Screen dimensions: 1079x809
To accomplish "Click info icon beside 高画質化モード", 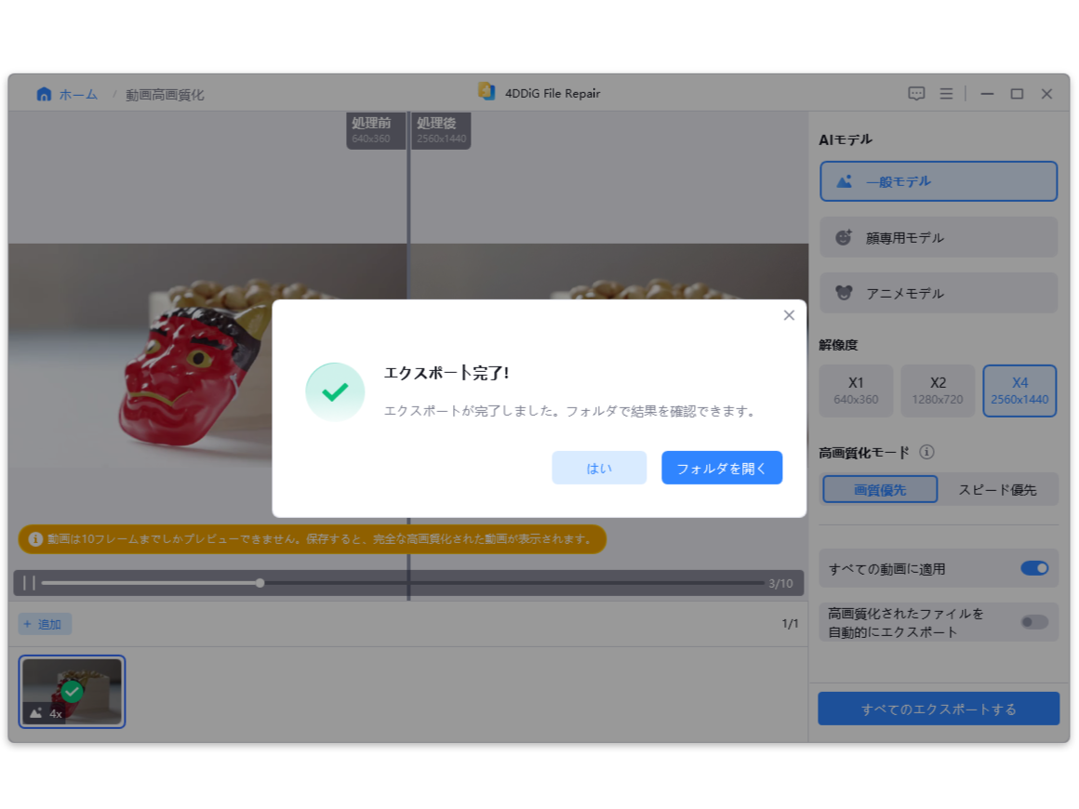I will pyautogui.click(x=927, y=452).
